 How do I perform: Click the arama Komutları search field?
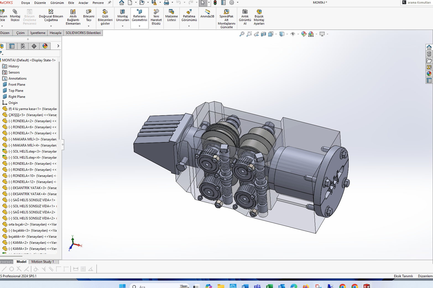(x=419, y=2)
